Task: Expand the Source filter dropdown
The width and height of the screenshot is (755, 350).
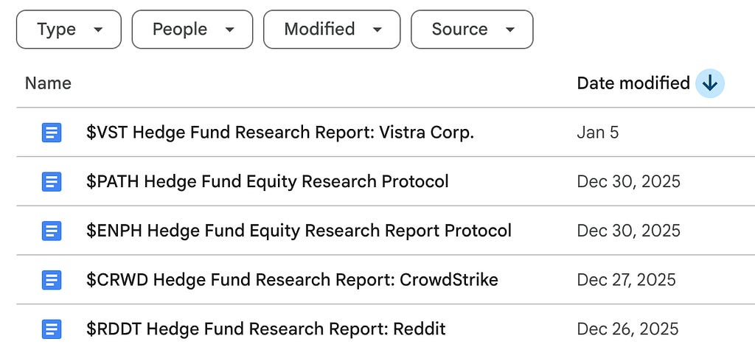Action: click(x=472, y=29)
